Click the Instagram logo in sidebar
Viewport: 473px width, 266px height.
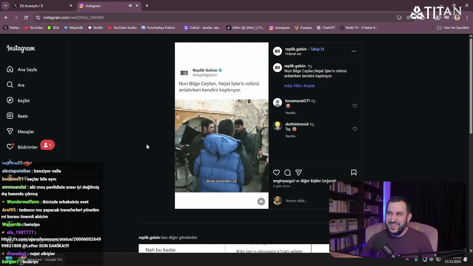pyautogui.click(x=21, y=48)
